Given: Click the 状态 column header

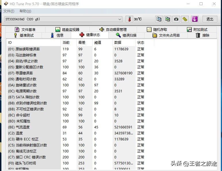Looking at the screenshot, I should pyautogui.click(x=145, y=43).
